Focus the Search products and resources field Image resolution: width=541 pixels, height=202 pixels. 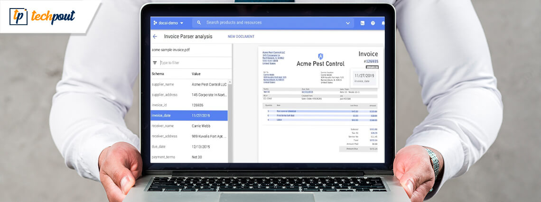(x=272, y=23)
